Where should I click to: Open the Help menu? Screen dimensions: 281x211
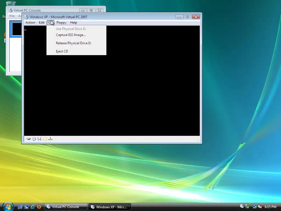tap(74, 23)
